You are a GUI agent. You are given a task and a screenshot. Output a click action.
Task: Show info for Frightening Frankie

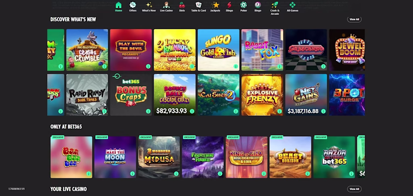[220, 173]
